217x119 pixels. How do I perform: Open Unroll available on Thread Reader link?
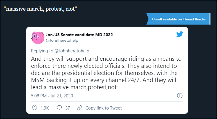pos(179,19)
